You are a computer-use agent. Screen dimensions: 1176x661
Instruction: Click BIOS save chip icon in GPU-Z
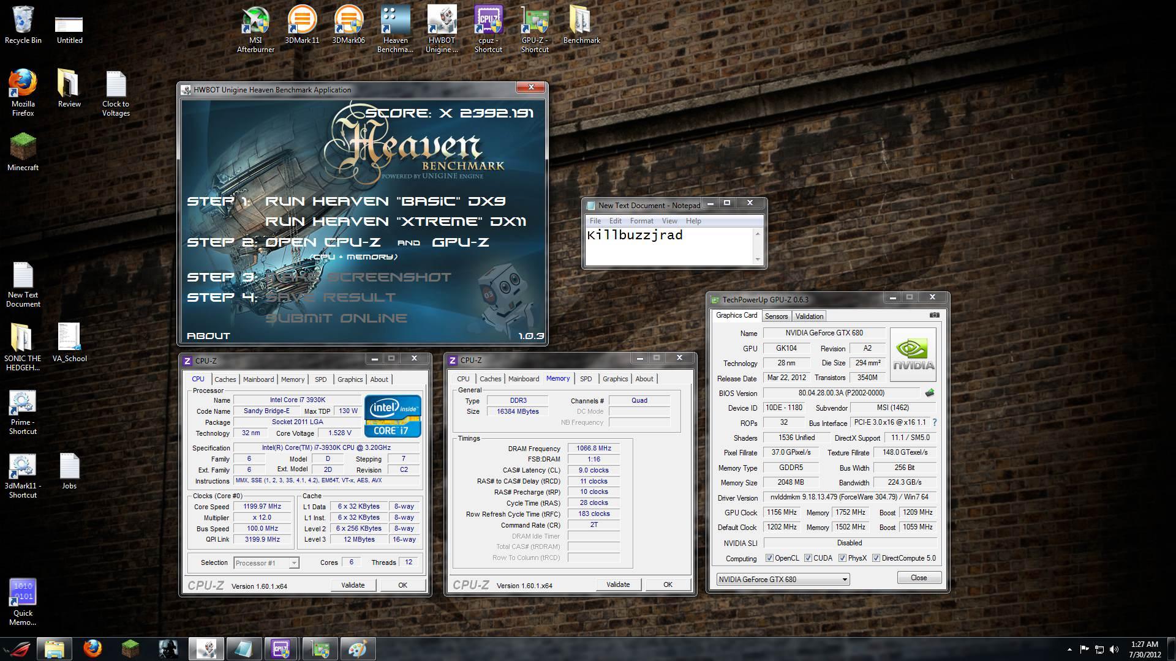(x=930, y=393)
